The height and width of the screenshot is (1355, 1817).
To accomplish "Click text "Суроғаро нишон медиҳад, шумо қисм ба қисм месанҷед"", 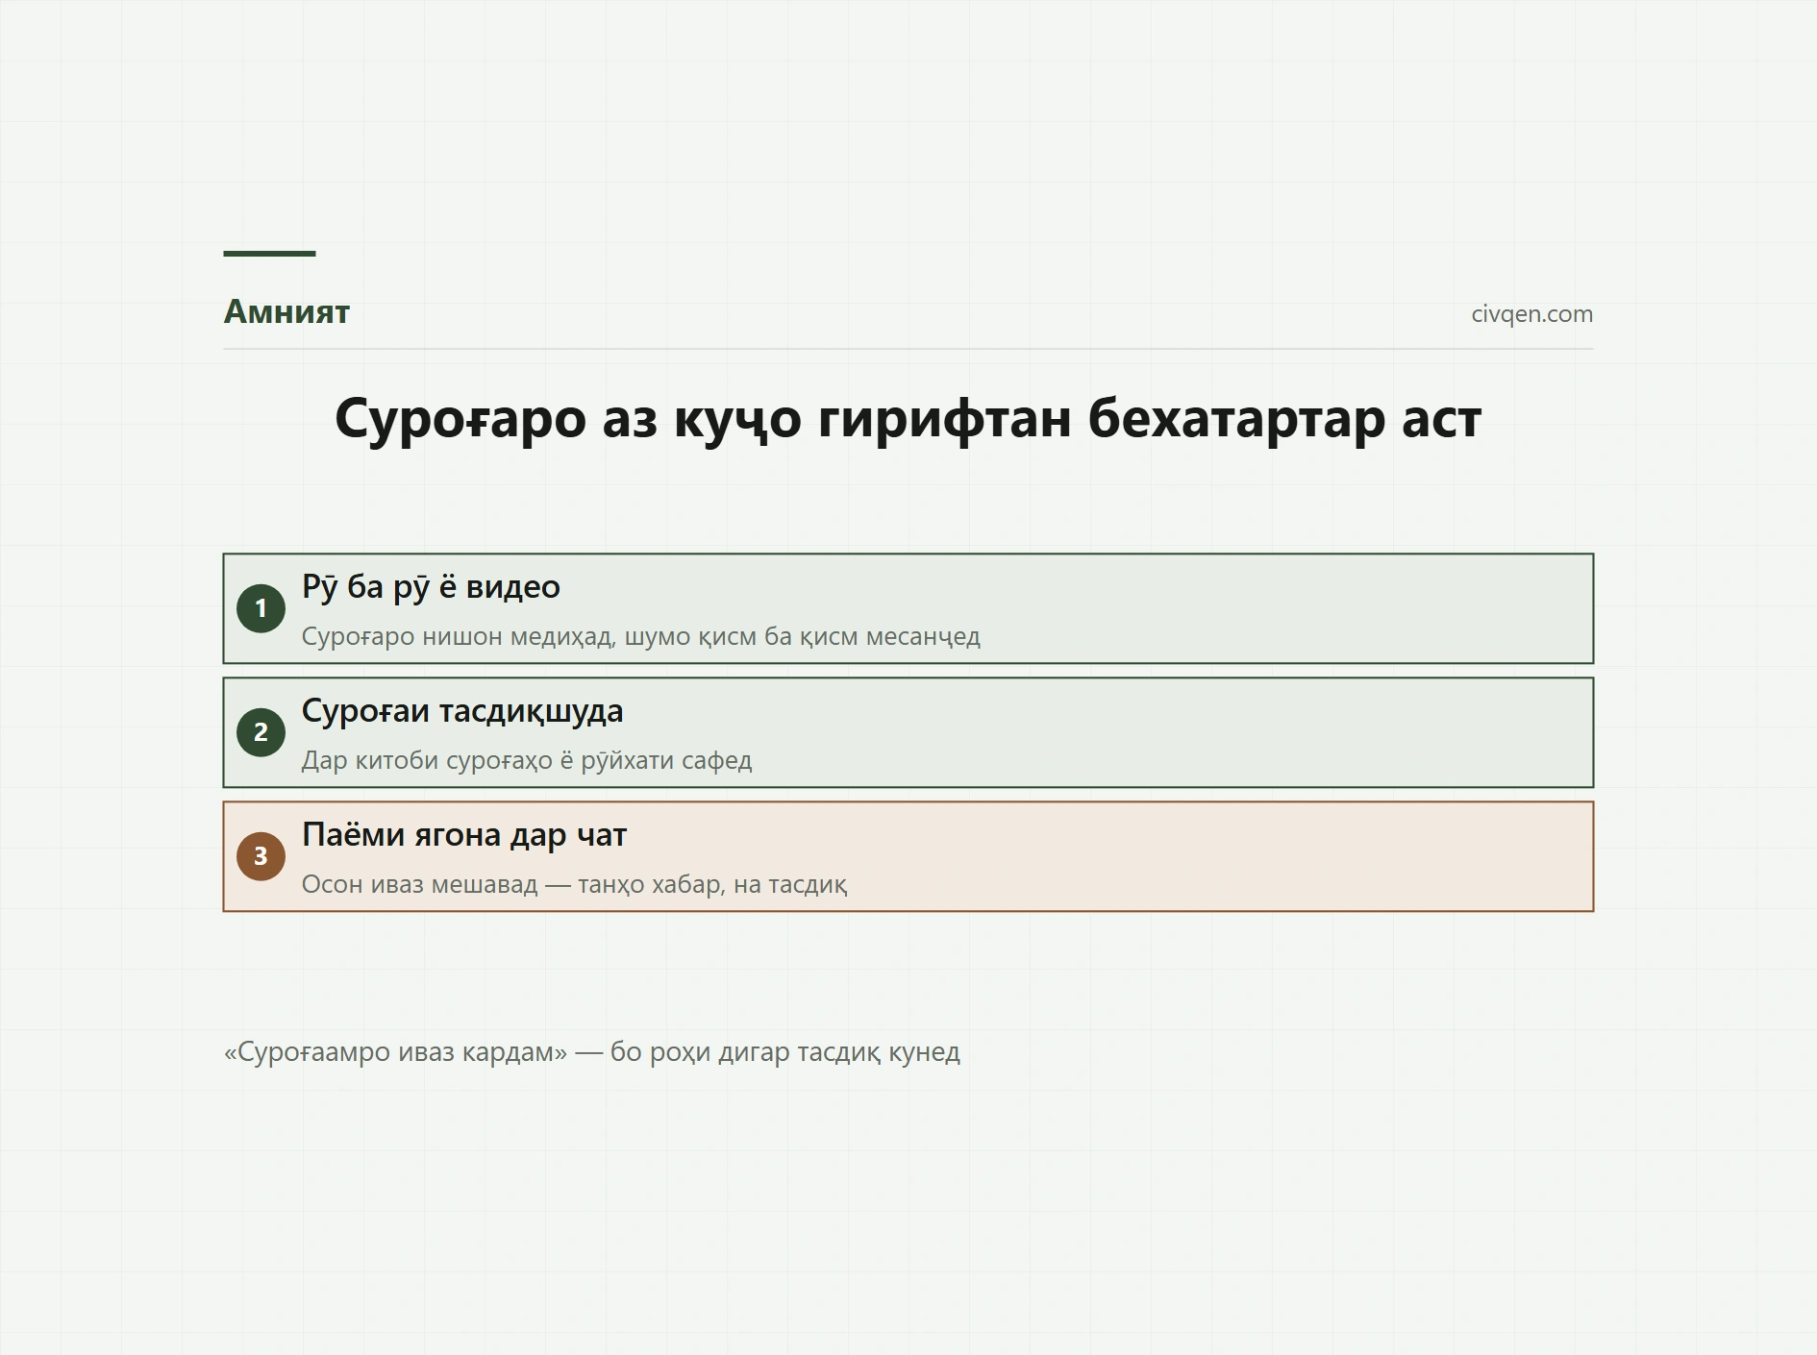I will point(641,636).
